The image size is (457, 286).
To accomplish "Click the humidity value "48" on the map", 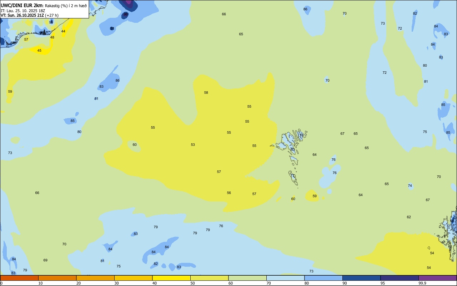I will pyautogui.click(x=52, y=37).
